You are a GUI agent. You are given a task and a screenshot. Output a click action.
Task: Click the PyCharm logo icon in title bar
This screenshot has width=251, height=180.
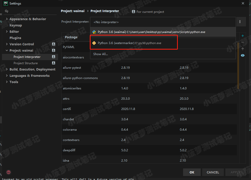point(6,3)
